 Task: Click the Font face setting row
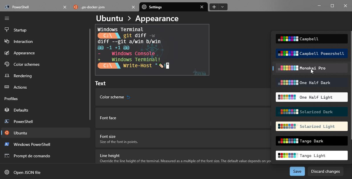[x=183, y=118]
